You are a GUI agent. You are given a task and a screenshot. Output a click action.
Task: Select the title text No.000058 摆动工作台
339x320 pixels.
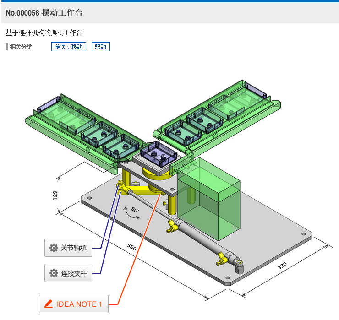pos(44,13)
